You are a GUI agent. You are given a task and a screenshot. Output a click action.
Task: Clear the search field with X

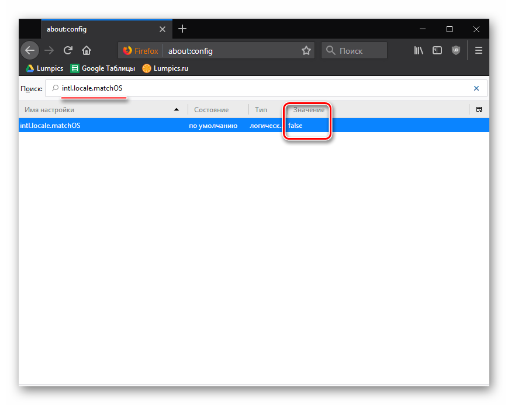[x=476, y=88]
